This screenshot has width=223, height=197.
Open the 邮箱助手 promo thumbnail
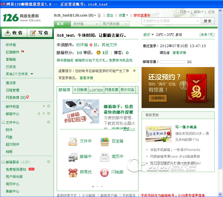click(81, 111)
